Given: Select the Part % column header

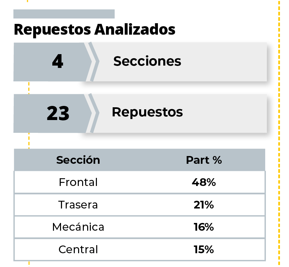Looking at the screenshot, I should pos(204,160).
